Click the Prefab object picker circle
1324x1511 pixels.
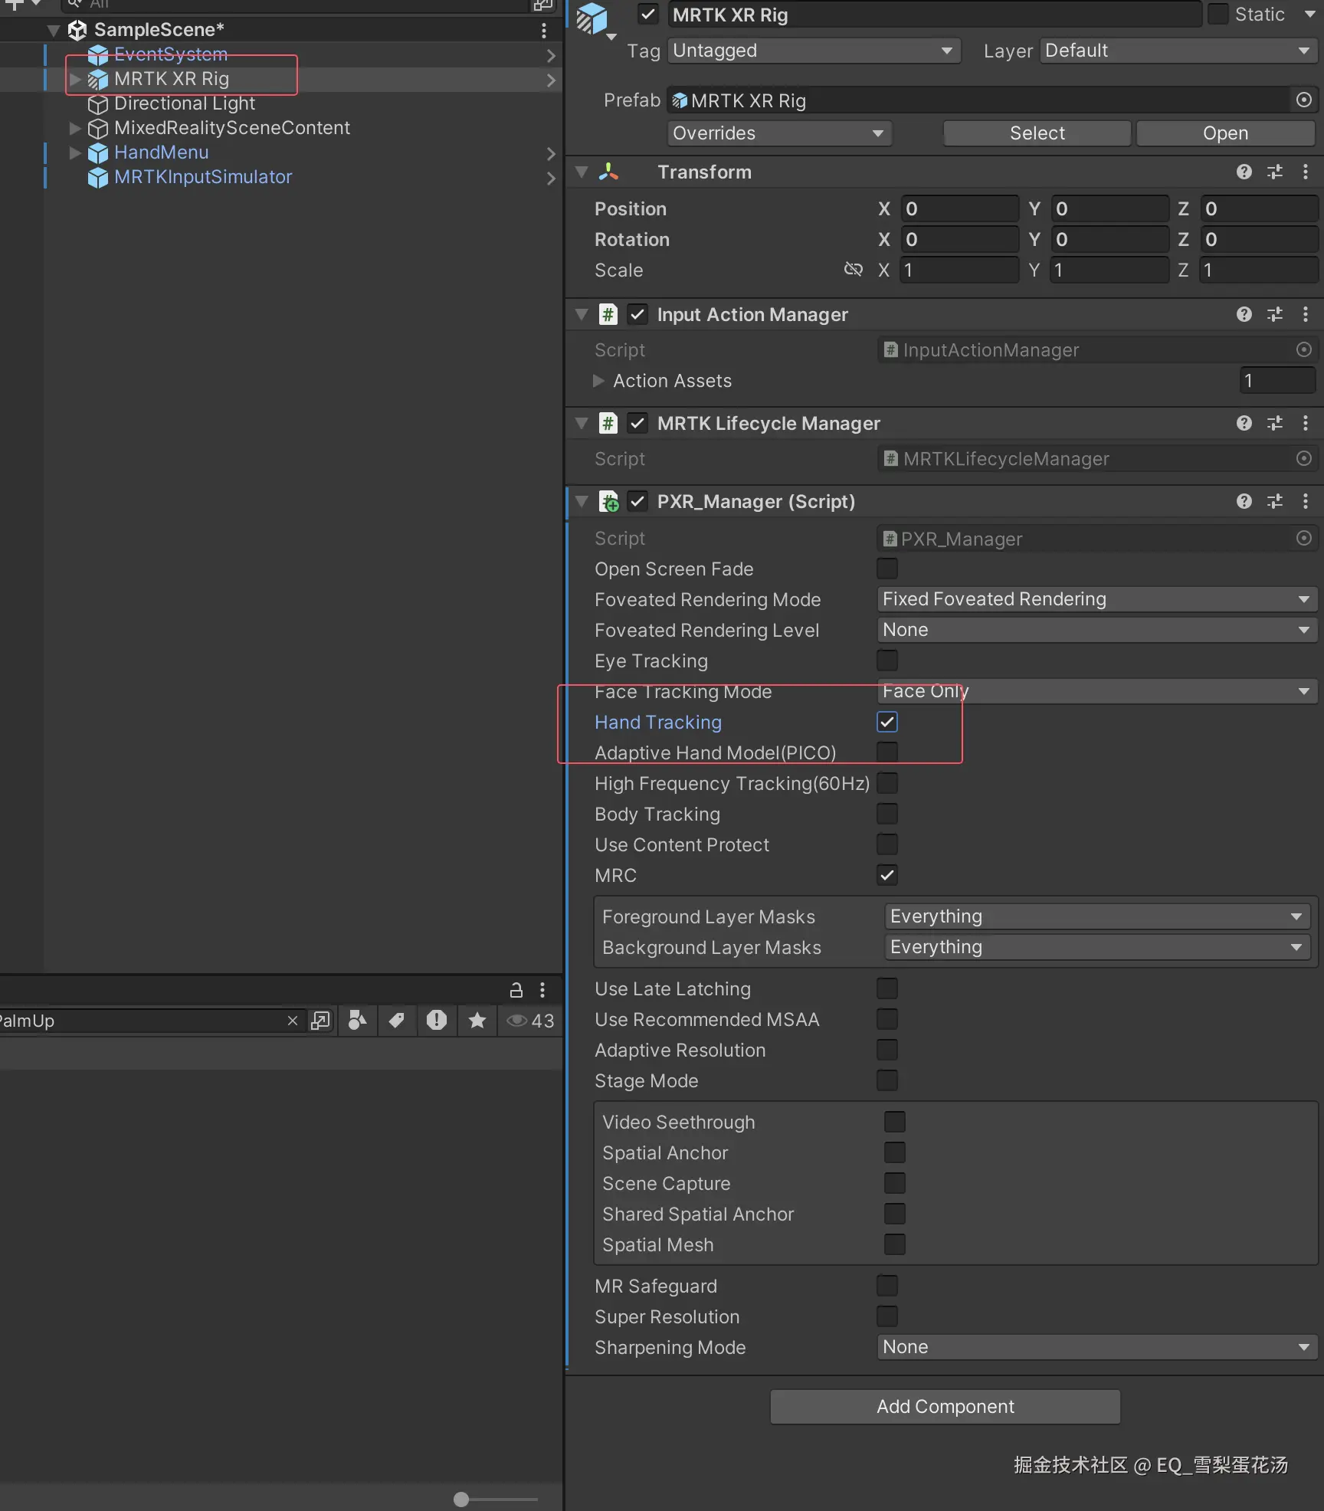click(1303, 100)
